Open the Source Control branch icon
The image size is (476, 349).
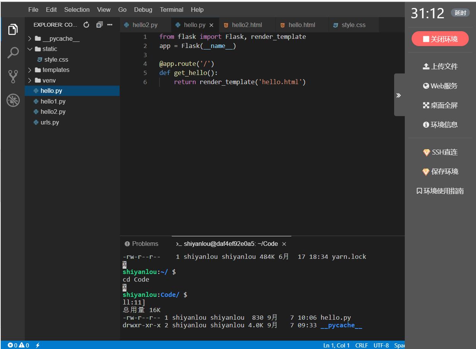[13, 76]
